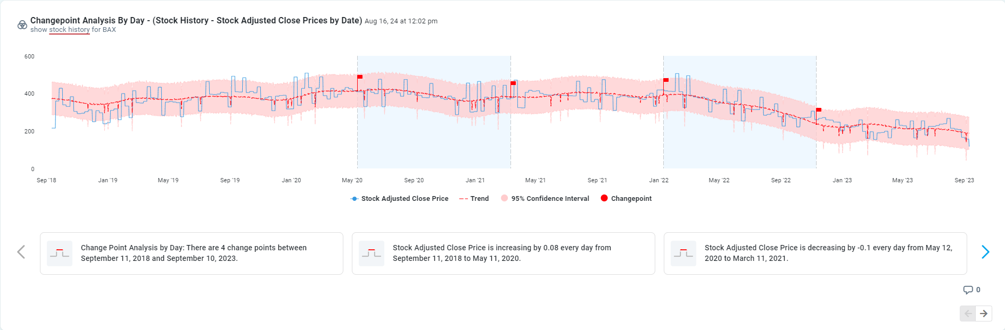This screenshot has width=1005, height=330.
Task: Toggle the 95% Confidence Interval legend entry
Action: 545,199
